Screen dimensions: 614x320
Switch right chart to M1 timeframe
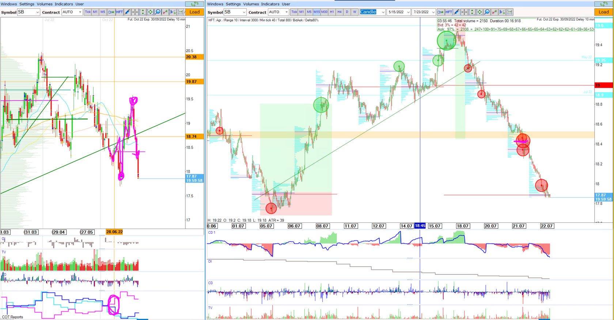302,12
